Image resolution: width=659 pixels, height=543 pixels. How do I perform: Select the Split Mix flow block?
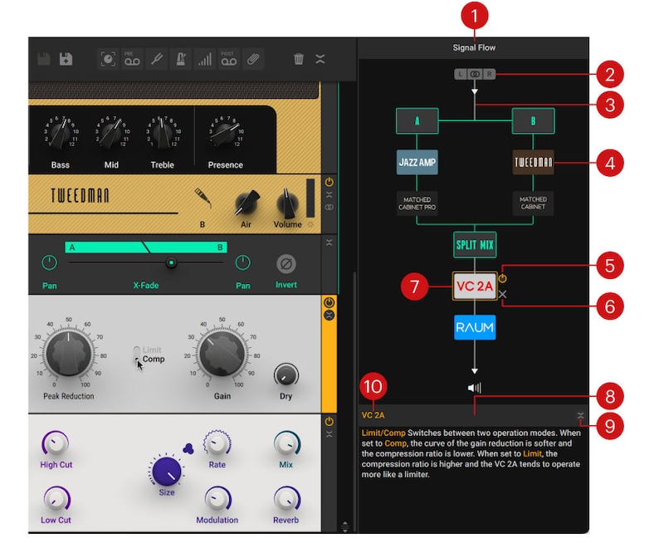[475, 245]
